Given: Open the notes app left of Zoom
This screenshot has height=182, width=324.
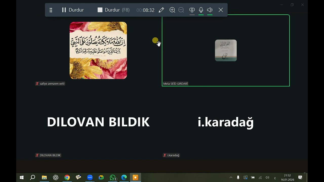Looking at the screenshot, I should pyautogui.click(x=78, y=177).
